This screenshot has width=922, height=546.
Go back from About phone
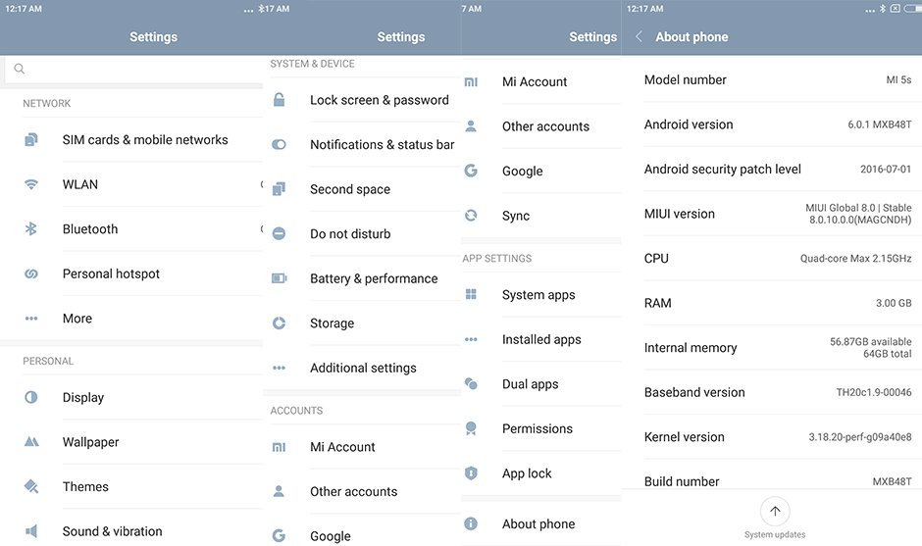[640, 37]
